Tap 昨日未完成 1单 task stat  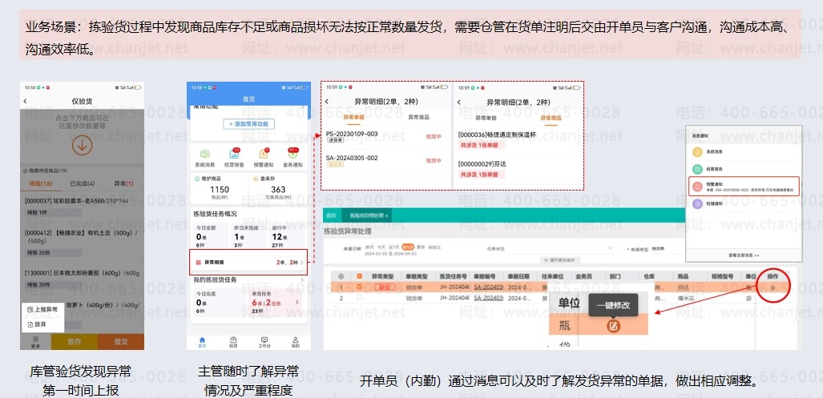click(249, 238)
